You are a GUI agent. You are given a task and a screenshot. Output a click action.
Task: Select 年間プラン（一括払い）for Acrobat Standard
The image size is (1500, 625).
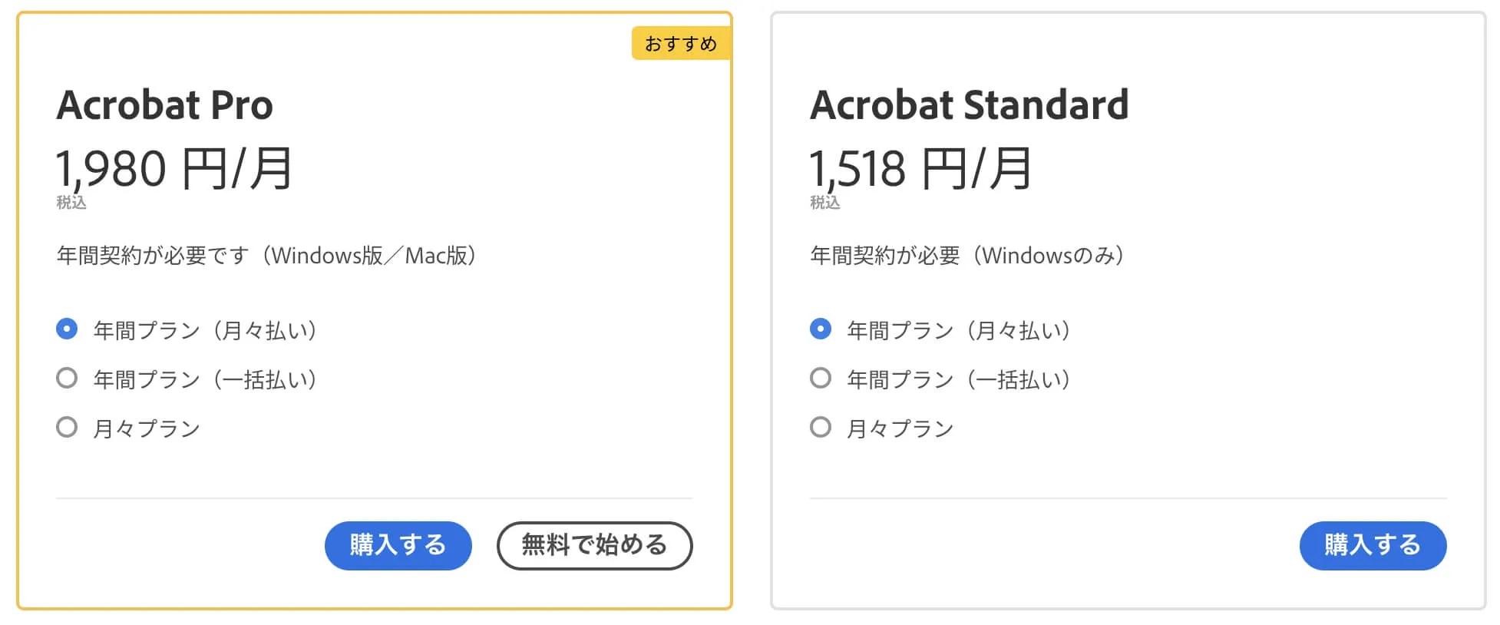(820, 378)
